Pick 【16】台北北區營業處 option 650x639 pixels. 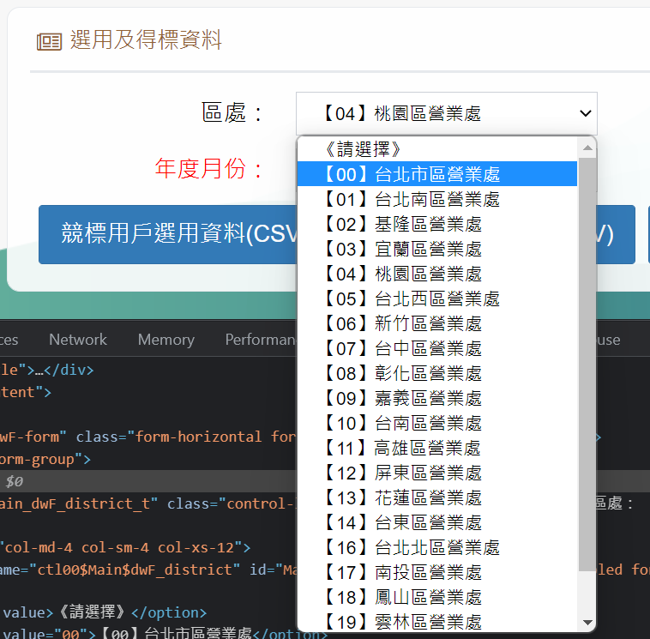click(437, 547)
